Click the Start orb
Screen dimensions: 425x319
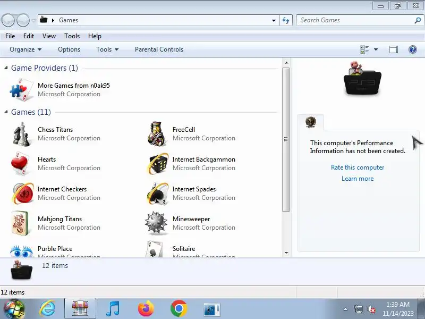tap(14, 309)
